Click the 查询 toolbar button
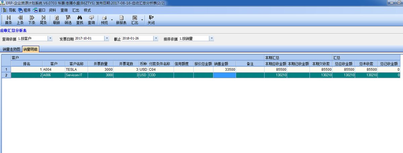Viewport: 403px width, 153px height. (91, 20)
